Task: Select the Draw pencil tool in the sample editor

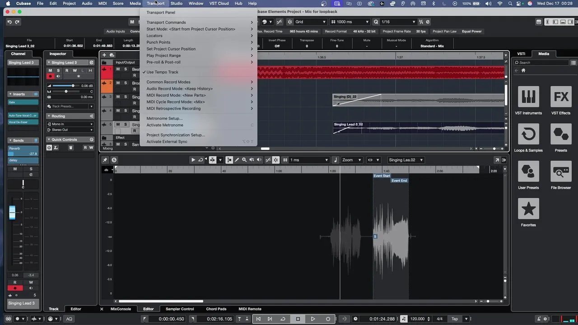Action: pos(237,160)
